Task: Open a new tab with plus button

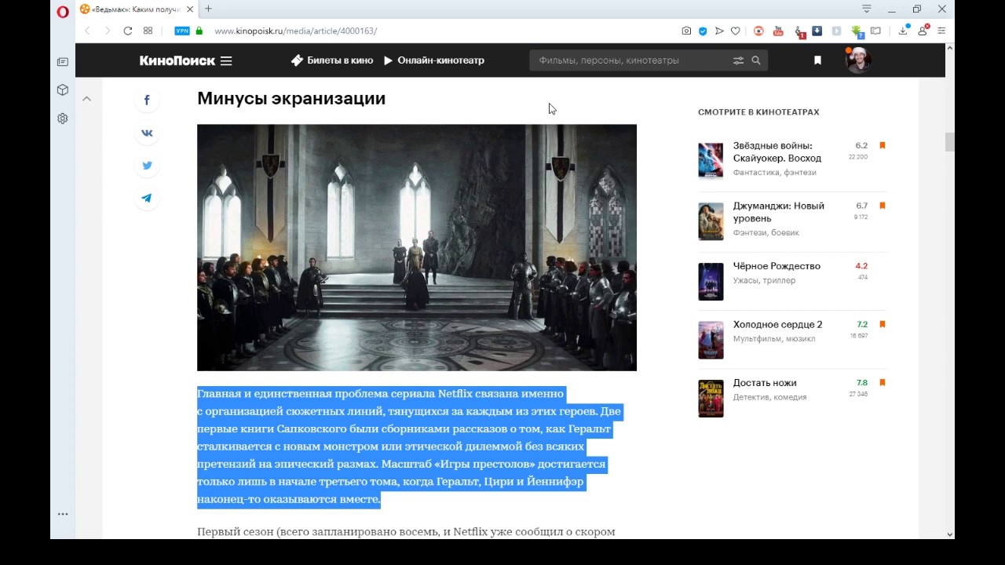Action: click(208, 9)
